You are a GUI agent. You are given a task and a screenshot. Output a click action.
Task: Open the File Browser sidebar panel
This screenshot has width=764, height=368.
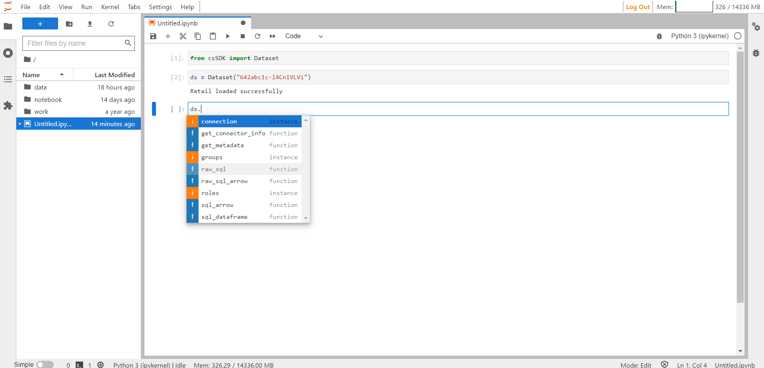(x=8, y=26)
